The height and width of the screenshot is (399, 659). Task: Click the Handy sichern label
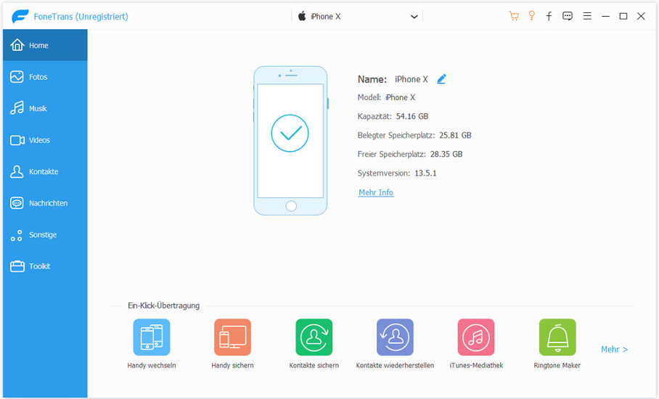[232, 366]
